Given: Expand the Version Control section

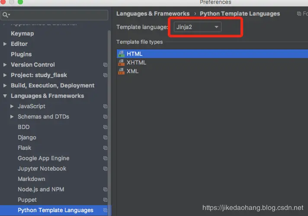Looking at the screenshot, I should pyautogui.click(x=5, y=64).
